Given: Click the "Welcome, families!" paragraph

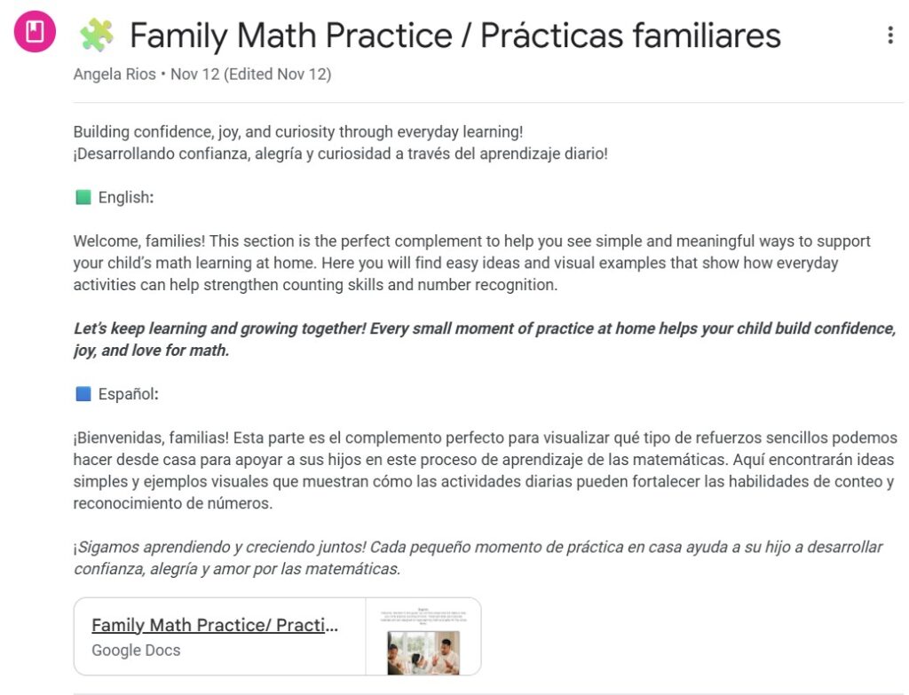Looking at the screenshot, I should 471,263.
